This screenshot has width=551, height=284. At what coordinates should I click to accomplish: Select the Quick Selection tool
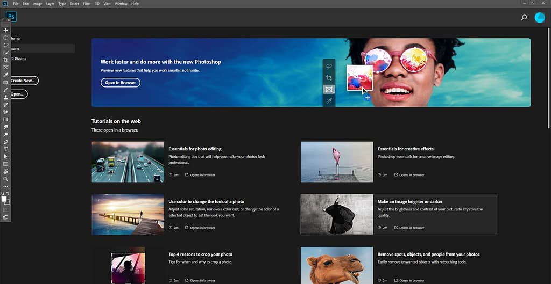tap(5, 53)
